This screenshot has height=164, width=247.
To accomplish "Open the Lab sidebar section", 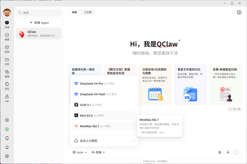I will pos(7,98).
